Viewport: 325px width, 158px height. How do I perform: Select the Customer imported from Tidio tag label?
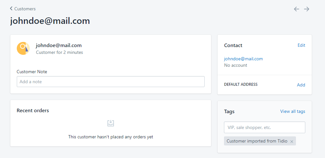tap(257, 141)
